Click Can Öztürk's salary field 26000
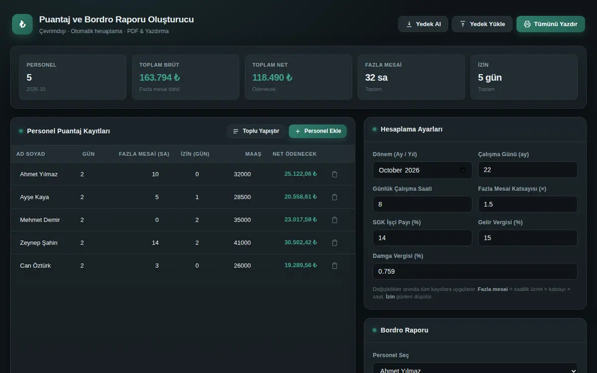 [242, 266]
